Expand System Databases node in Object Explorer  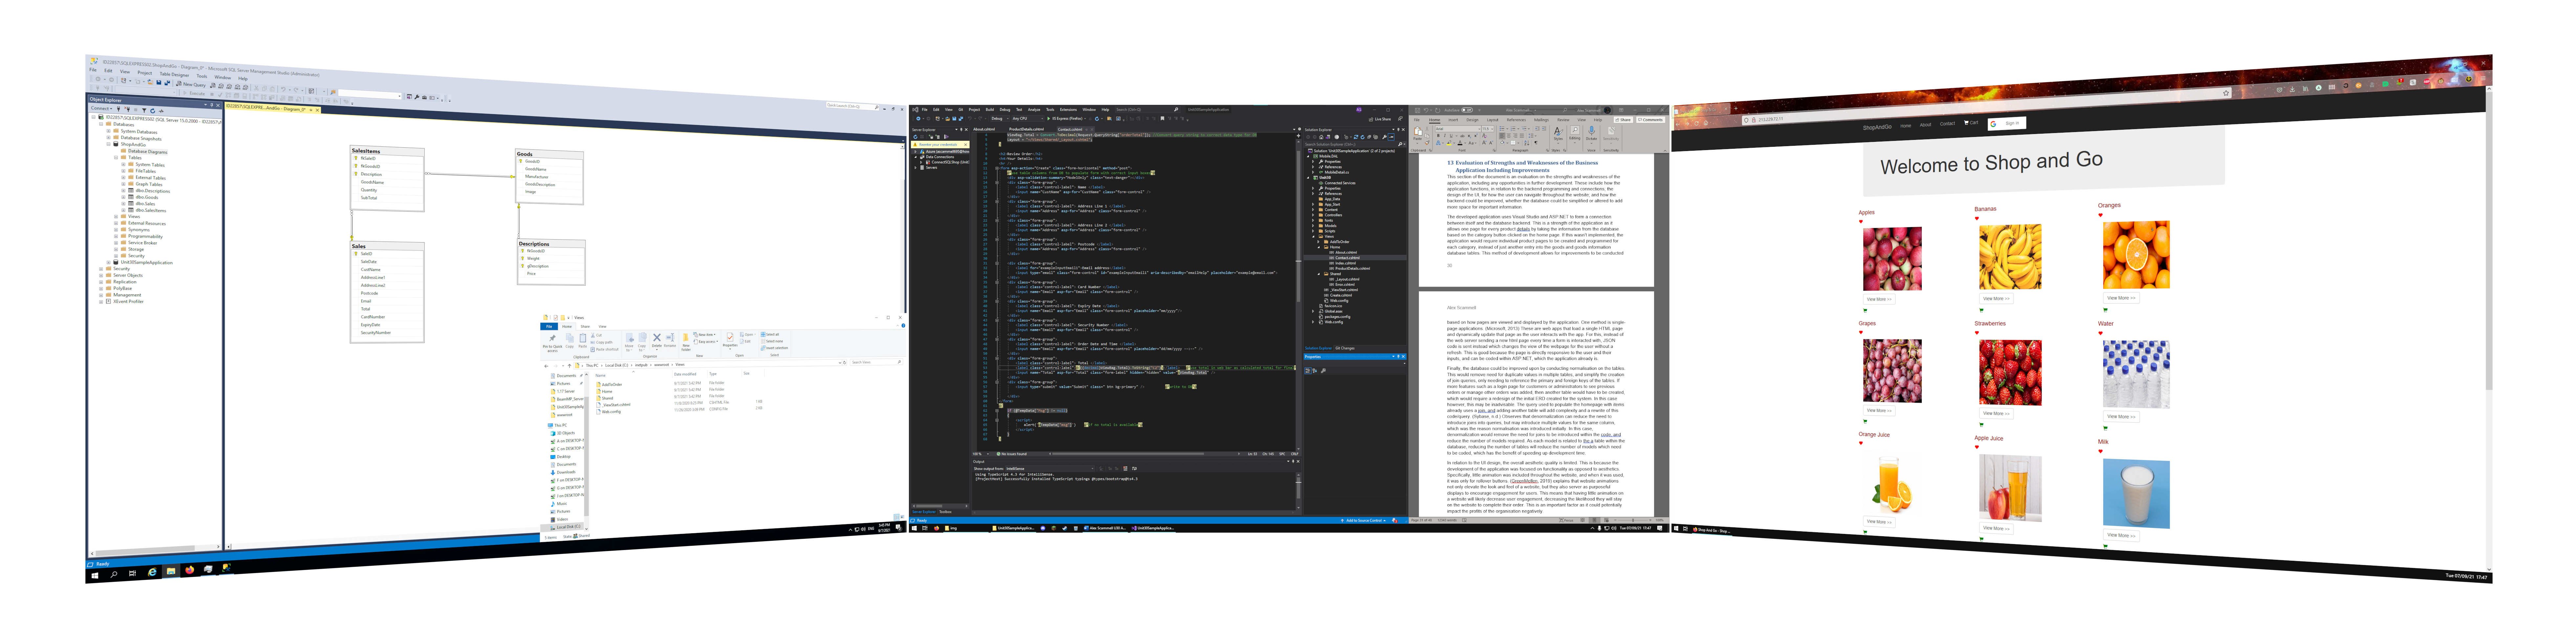[x=109, y=131]
